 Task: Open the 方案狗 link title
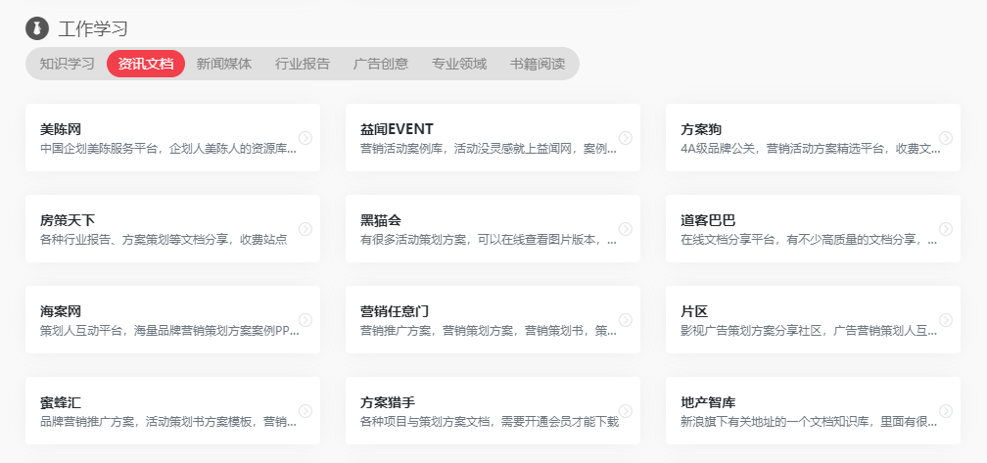pyautogui.click(x=701, y=129)
